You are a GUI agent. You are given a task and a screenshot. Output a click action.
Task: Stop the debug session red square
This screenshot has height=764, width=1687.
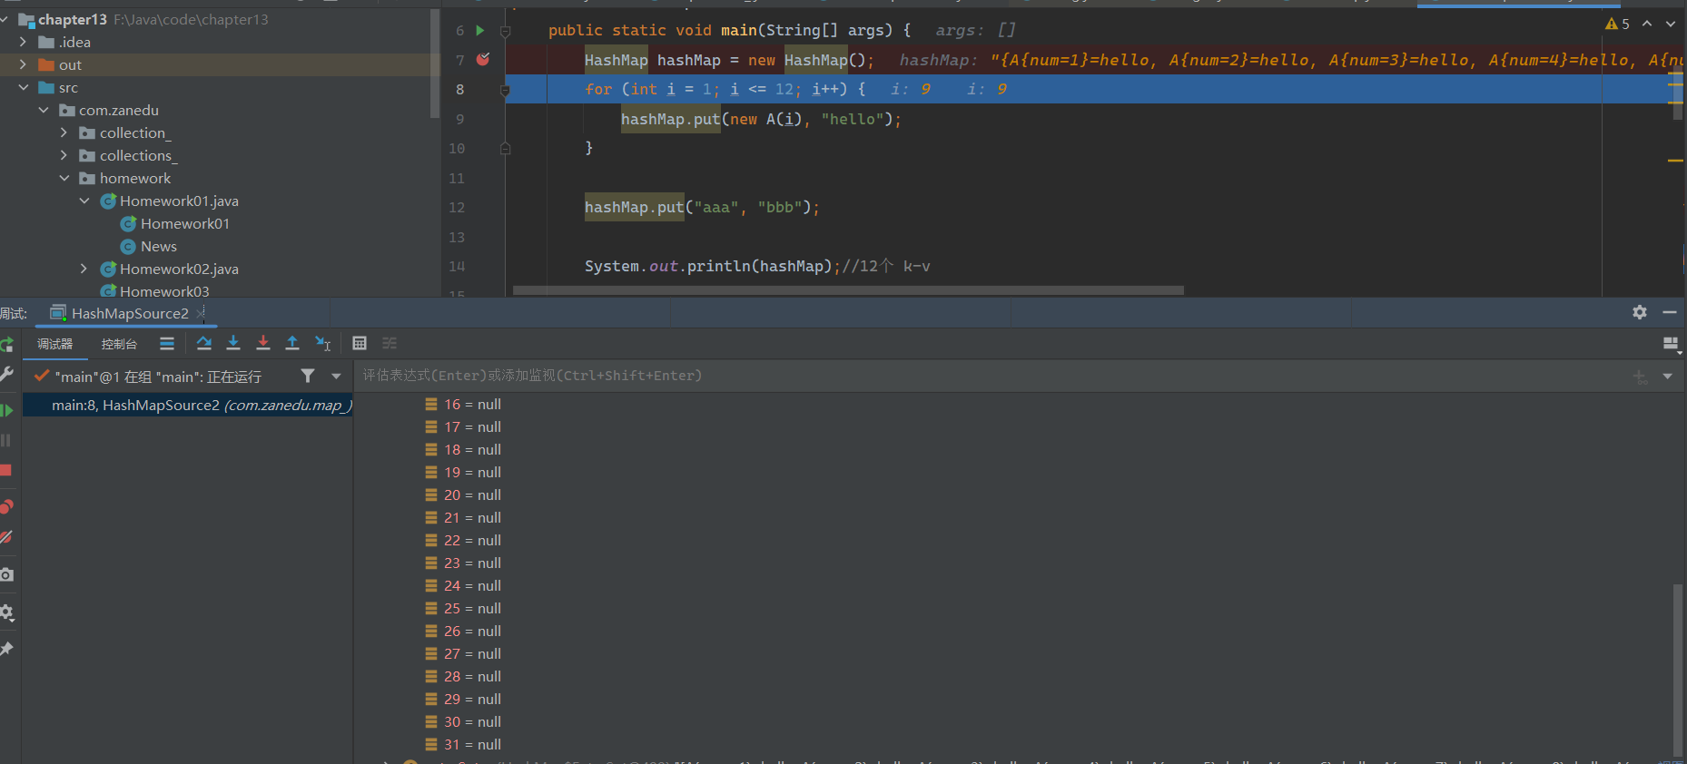click(x=6, y=470)
